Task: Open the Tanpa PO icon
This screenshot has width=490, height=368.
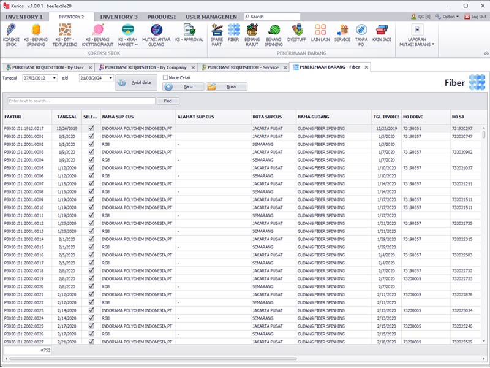Action: pyautogui.click(x=361, y=32)
